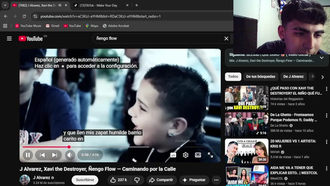Open J Alvarez channel name link
This screenshot has width=330, height=186.
tap(42, 178)
